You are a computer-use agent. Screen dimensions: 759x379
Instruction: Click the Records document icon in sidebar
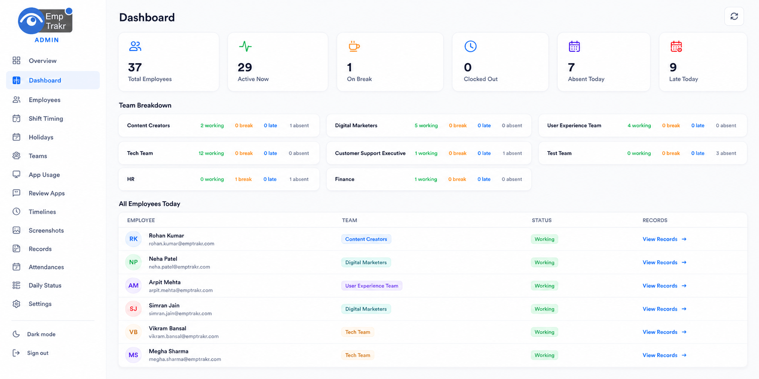(16, 249)
